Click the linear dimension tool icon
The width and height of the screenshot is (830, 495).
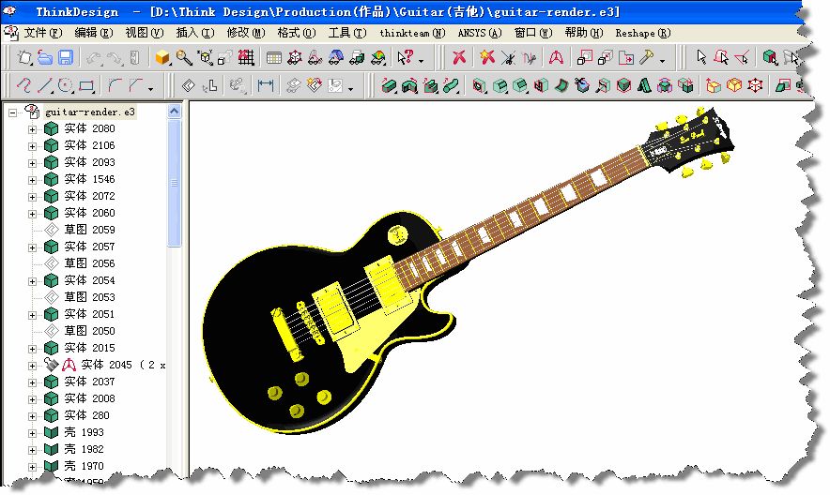click(265, 85)
